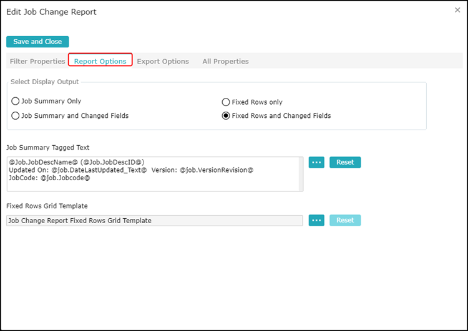Reset the Fixed Rows Grid Template
Image resolution: width=468 pixels, height=331 pixels.
point(345,221)
